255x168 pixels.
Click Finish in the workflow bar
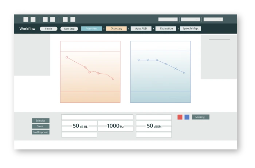48,29
